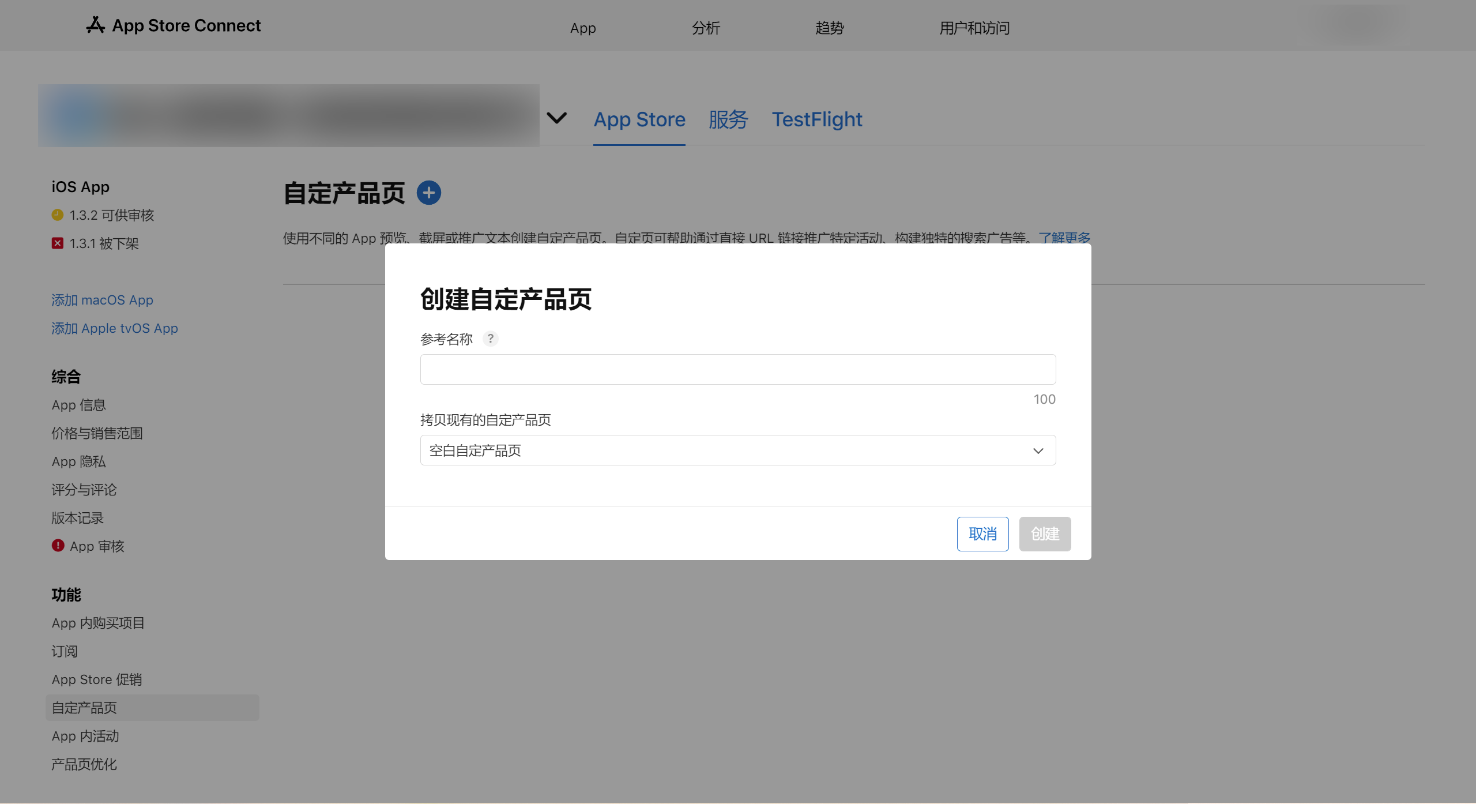
Task: Switch to the TestFlight tab
Action: [817, 119]
